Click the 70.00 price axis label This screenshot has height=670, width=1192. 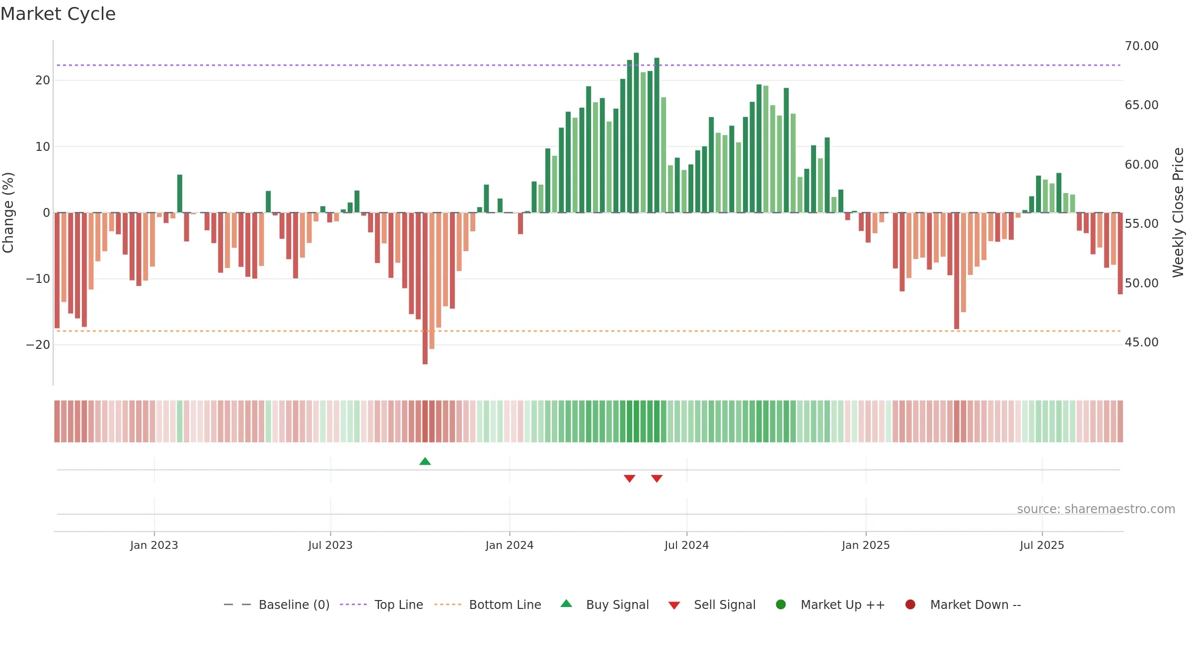(x=1141, y=46)
